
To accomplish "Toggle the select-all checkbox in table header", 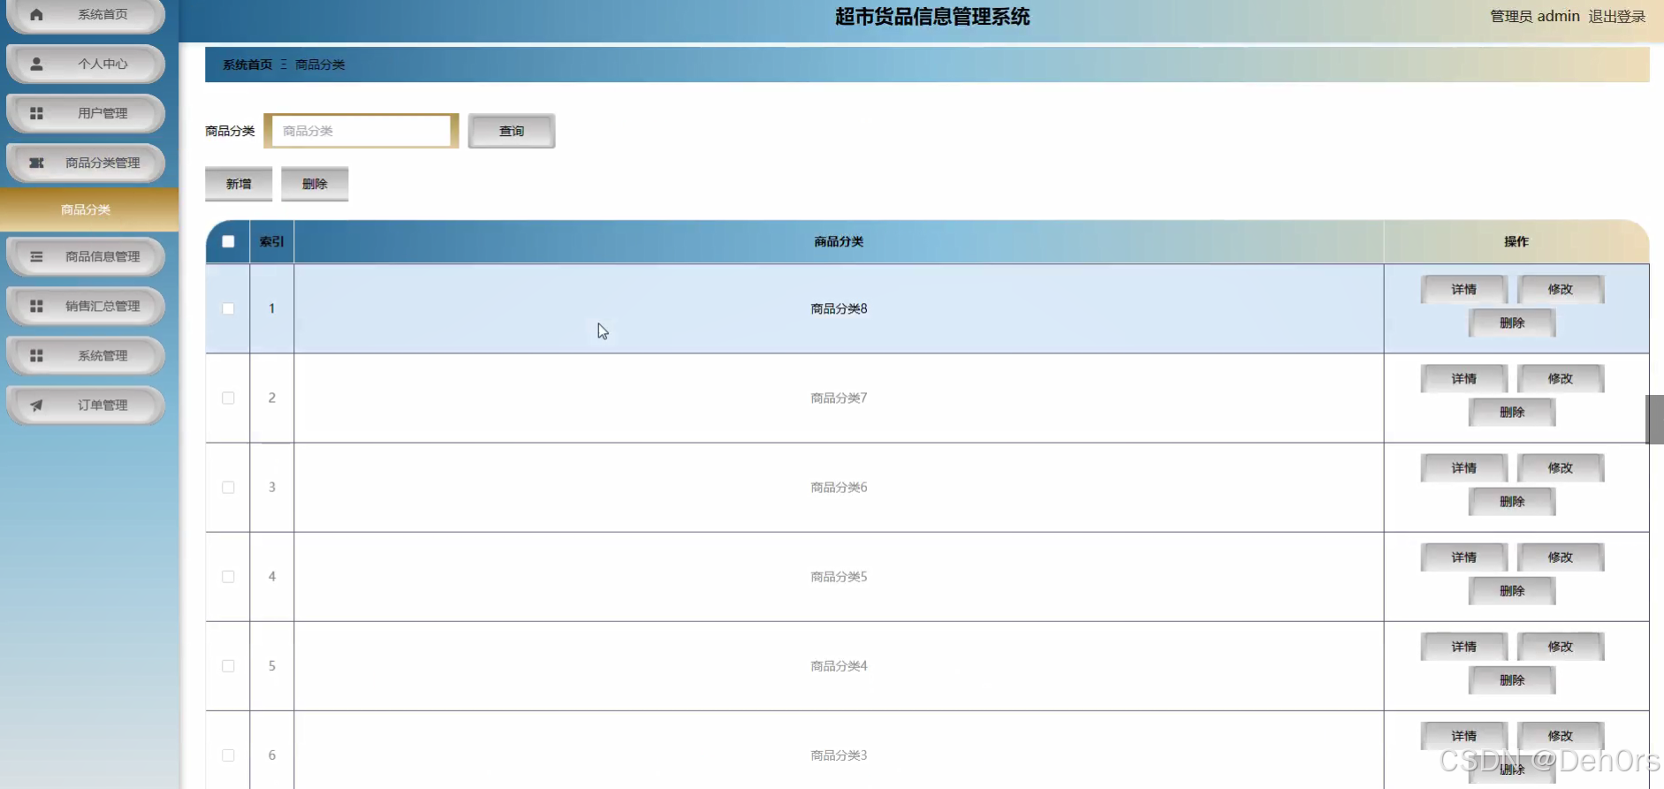I will click(x=228, y=241).
